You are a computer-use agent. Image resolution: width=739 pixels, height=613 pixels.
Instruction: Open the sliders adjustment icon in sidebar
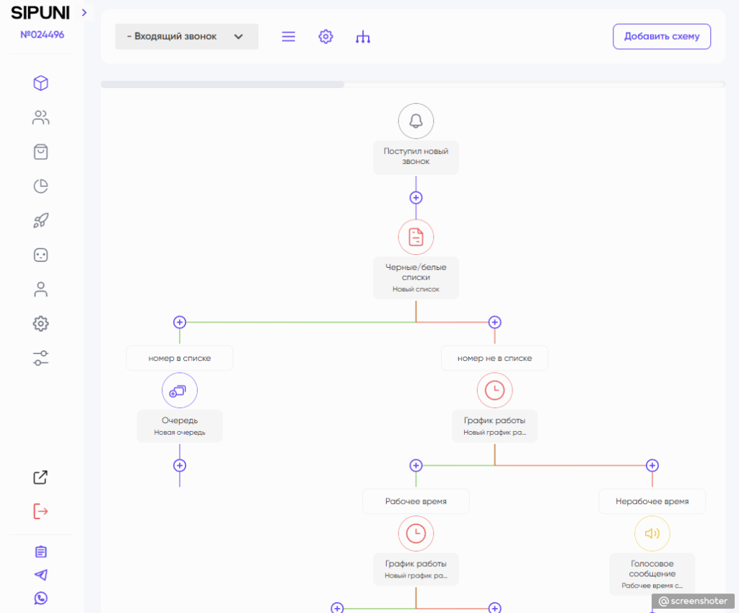click(x=41, y=358)
